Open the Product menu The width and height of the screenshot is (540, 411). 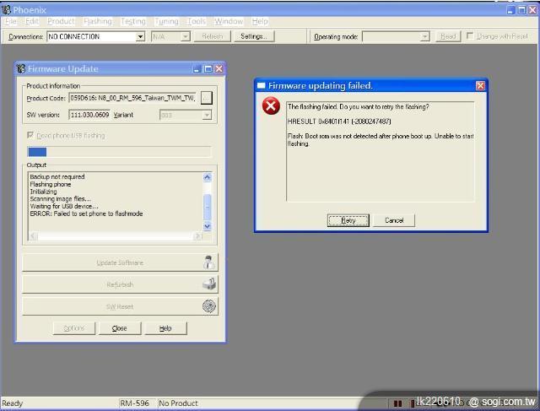point(61,21)
